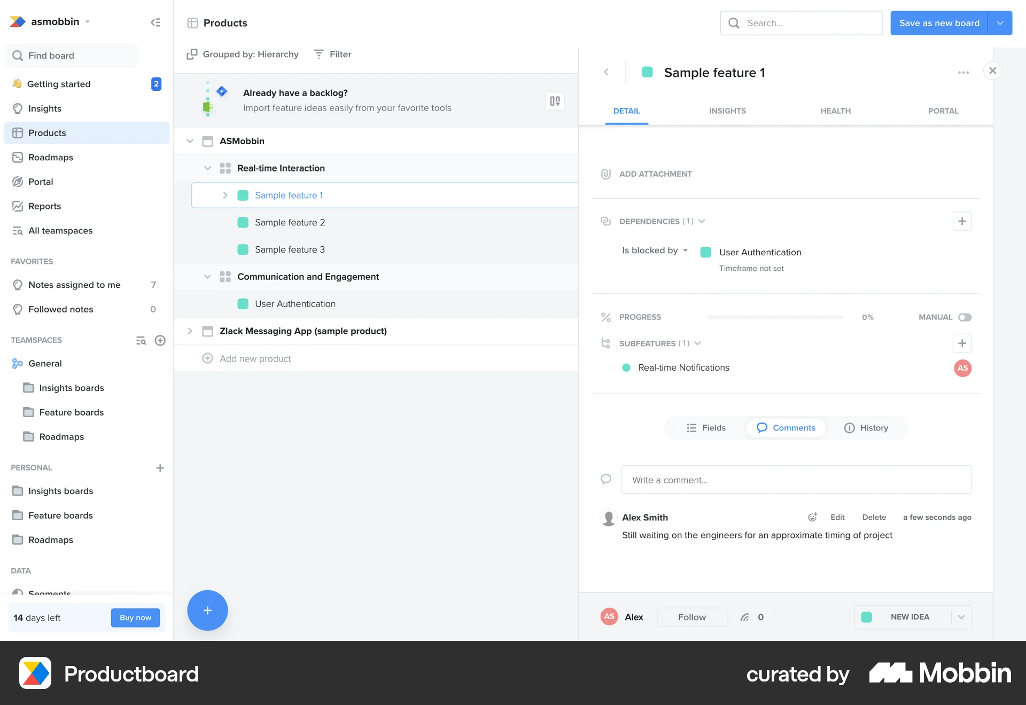Toggle the Manual progress switch
The height and width of the screenshot is (705, 1026).
[x=965, y=317]
